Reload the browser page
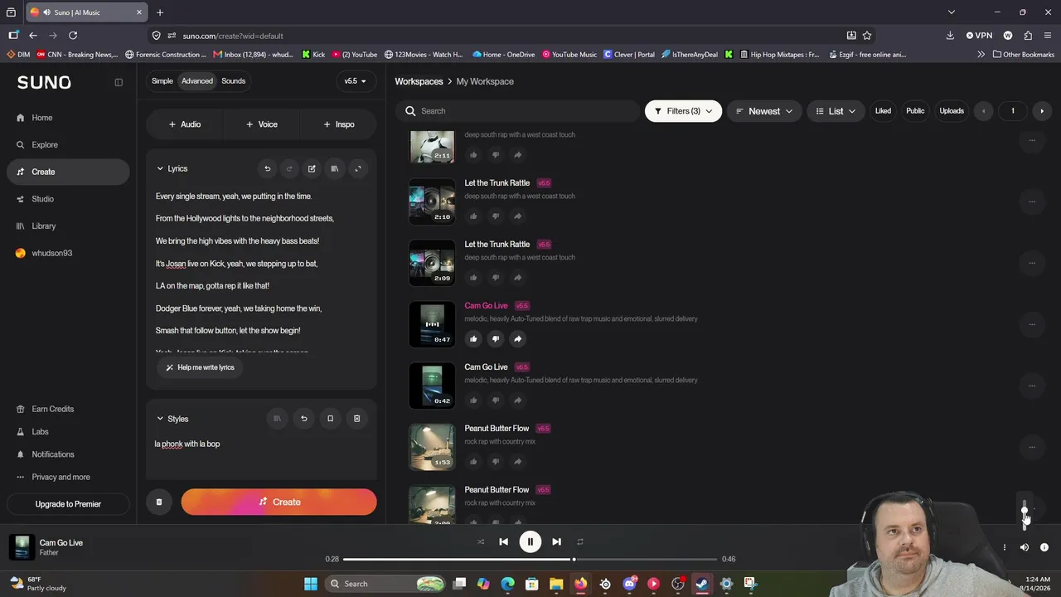This screenshot has width=1061, height=597. click(x=73, y=36)
